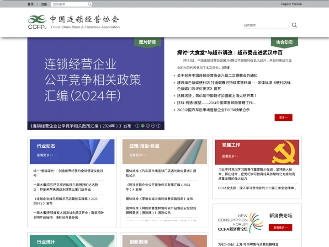Click the site search magnifier icon
This screenshot has width=329, height=247.
(294, 25)
